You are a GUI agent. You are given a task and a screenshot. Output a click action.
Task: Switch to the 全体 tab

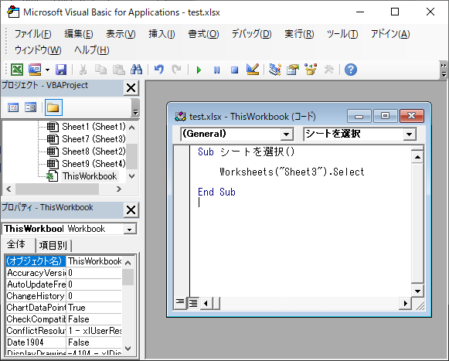click(16, 244)
